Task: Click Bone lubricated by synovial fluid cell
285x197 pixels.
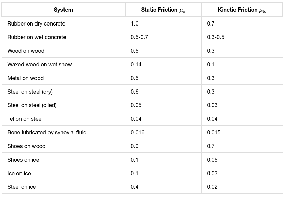Action: [x=47, y=132]
